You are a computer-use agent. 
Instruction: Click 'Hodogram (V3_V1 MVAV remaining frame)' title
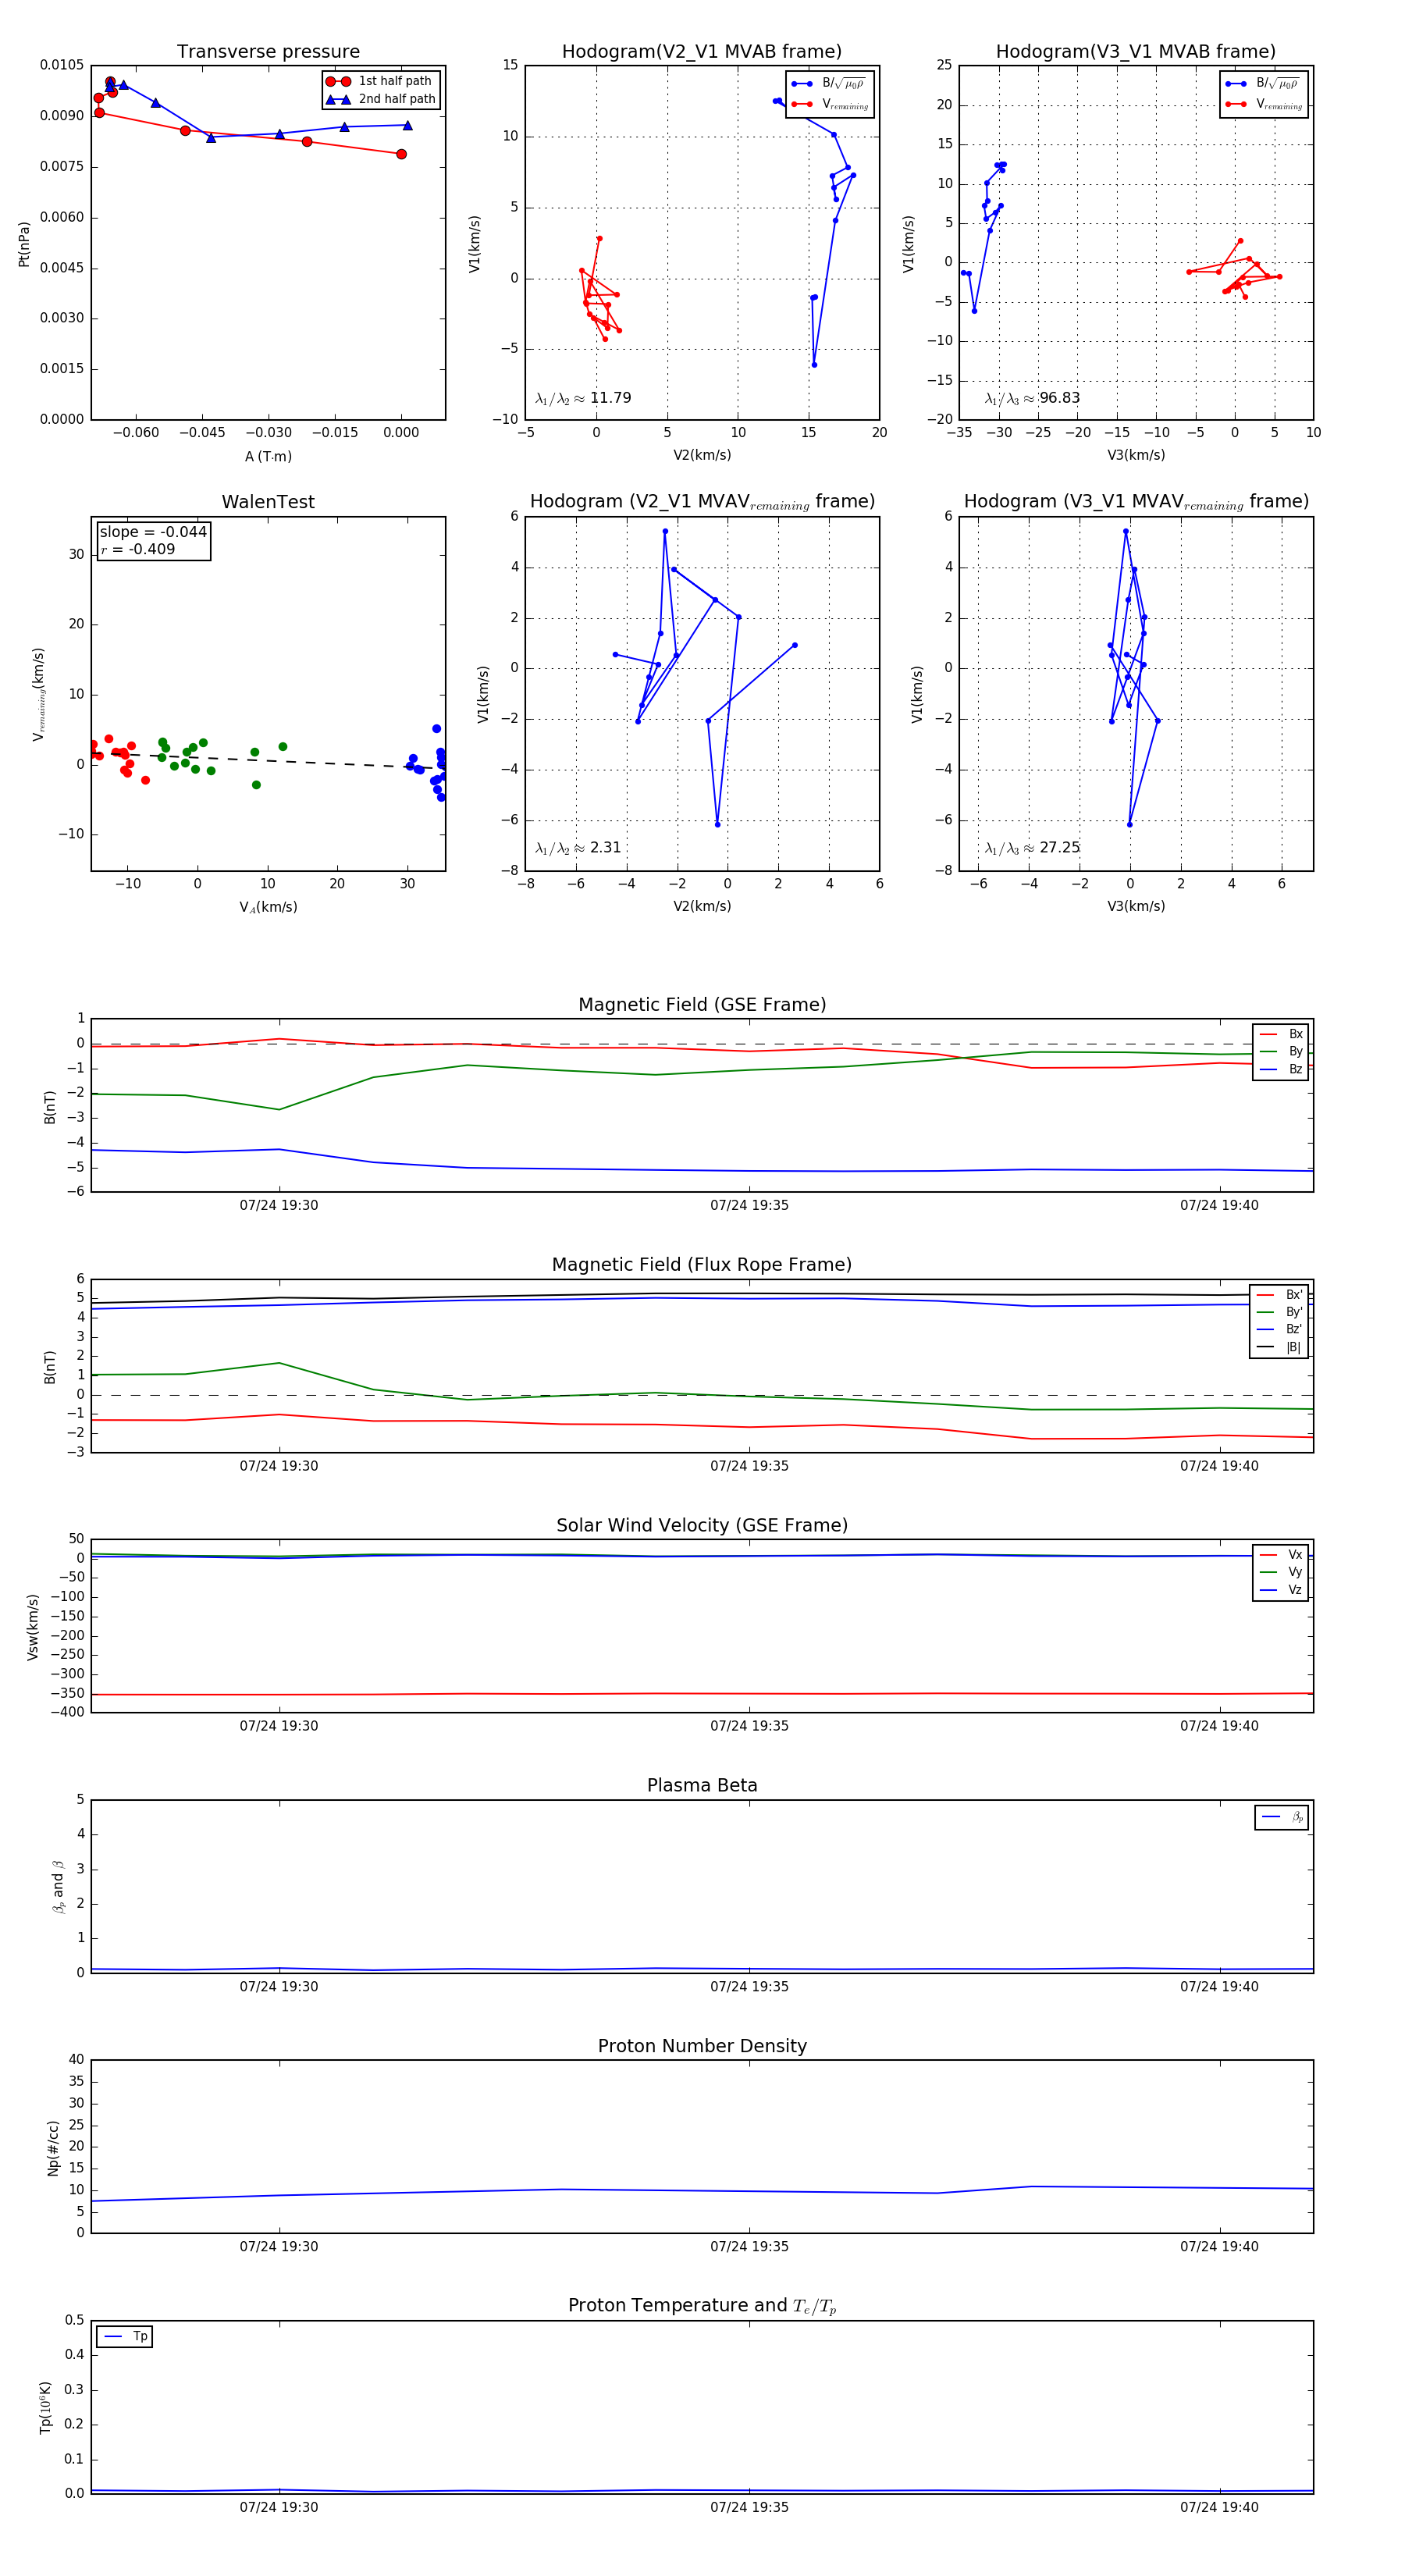[x=1136, y=502]
